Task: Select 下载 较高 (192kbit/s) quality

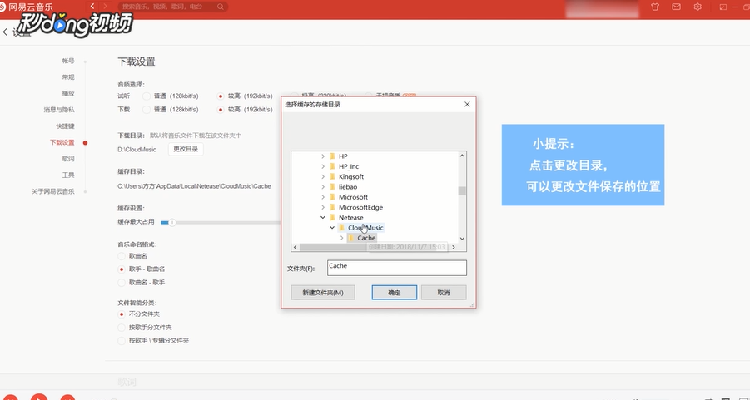Action: 221,110
